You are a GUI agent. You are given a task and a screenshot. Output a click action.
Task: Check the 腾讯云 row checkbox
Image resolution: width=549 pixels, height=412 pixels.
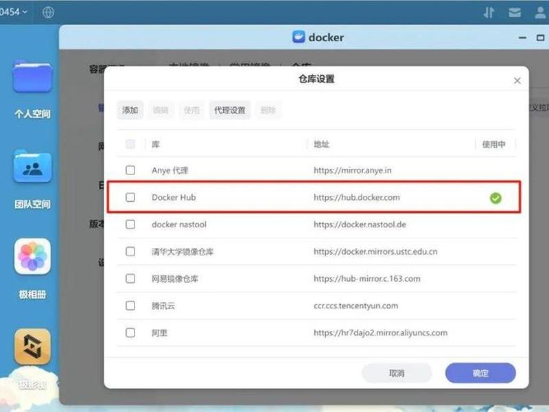130,306
